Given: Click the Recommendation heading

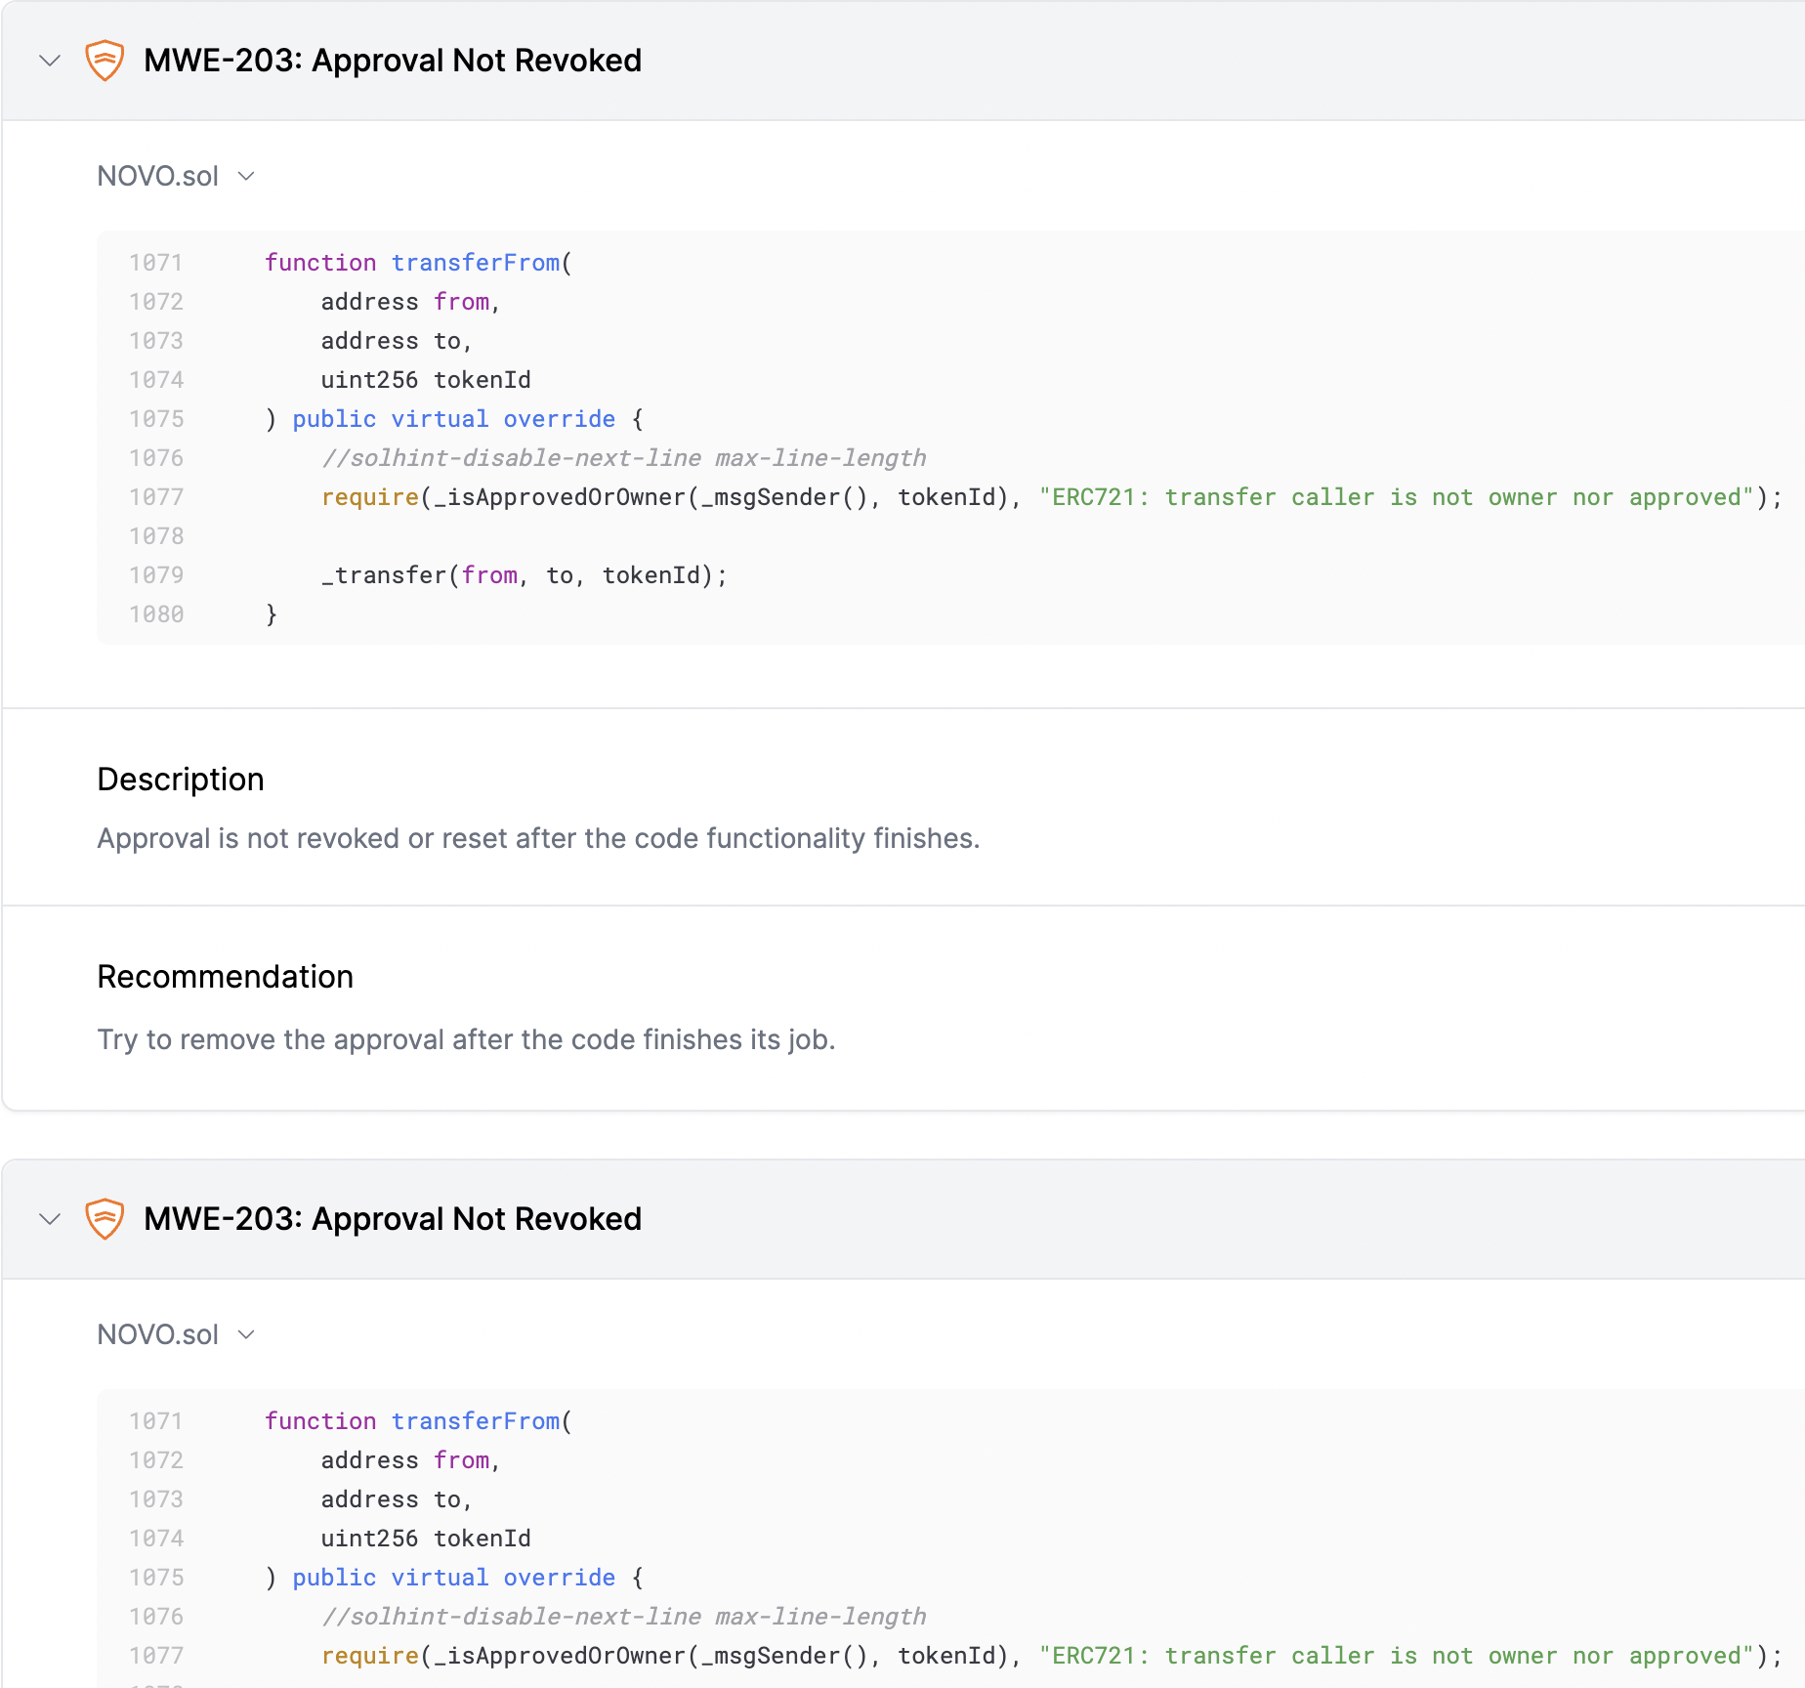Looking at the screenshot, I should (x=226, y=977).
